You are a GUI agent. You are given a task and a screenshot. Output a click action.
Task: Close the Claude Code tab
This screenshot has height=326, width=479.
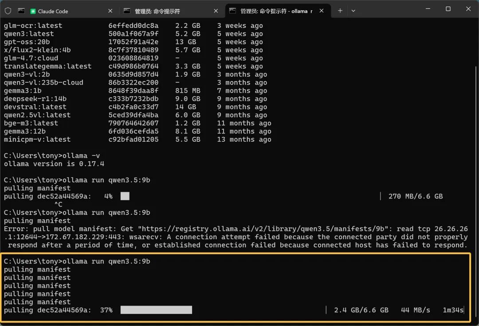click(110, 11)
